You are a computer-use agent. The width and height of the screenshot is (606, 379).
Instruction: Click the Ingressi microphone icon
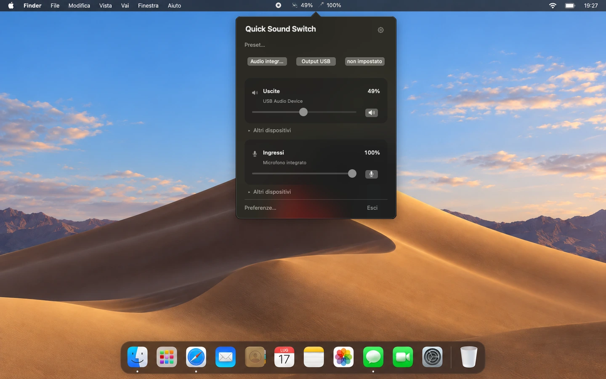[x=255, y=154]
